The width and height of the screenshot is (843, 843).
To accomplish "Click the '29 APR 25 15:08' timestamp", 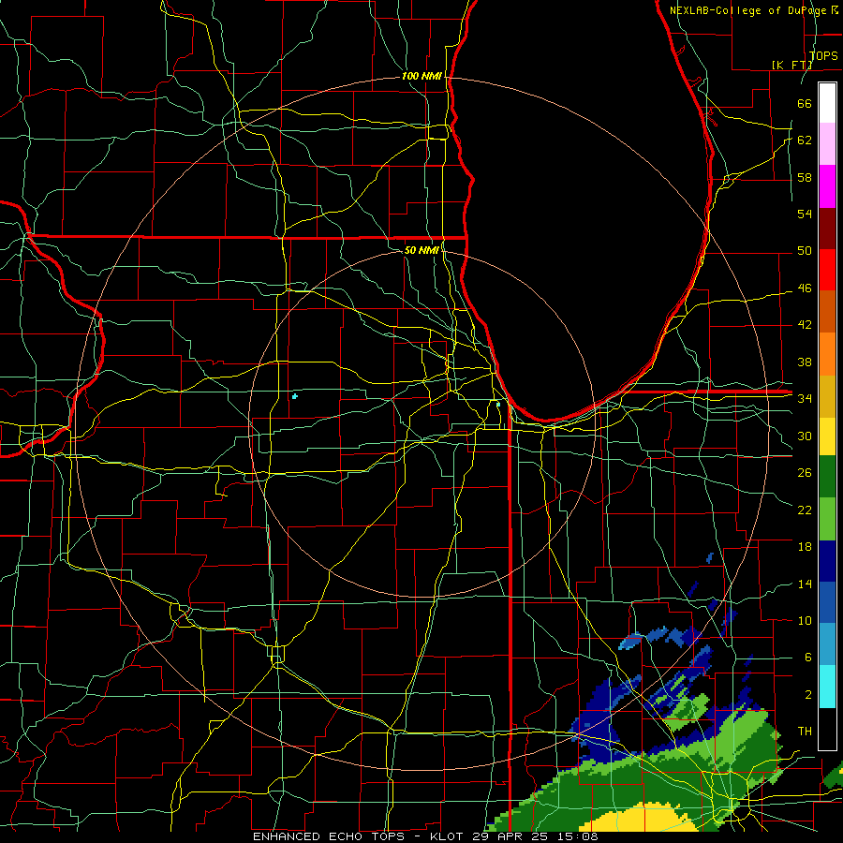I will pyautogui.click(x=535, y=836).
